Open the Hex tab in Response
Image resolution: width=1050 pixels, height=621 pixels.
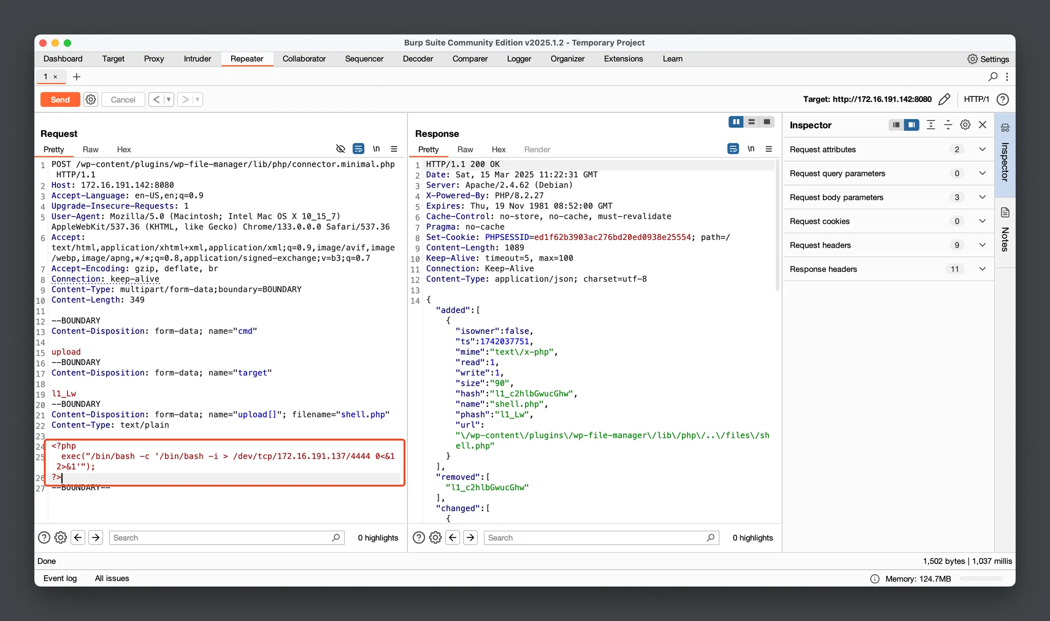[x=498, y=150]
